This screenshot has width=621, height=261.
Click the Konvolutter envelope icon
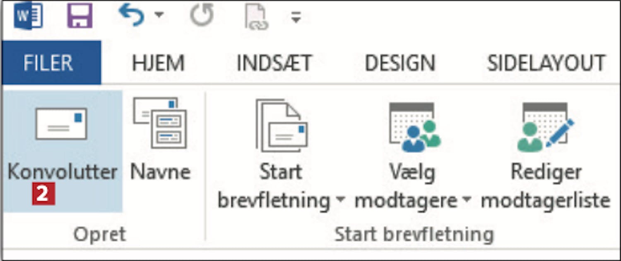click(61, 123)
